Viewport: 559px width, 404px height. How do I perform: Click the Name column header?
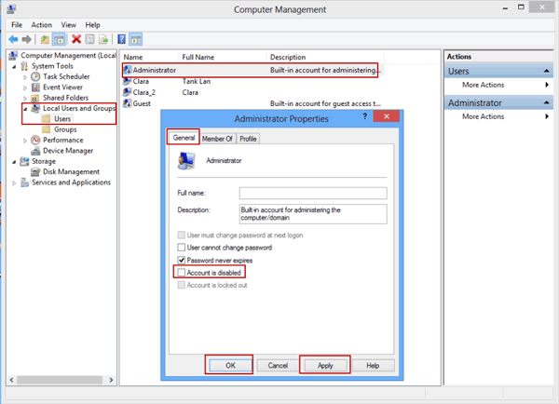pos(150,57)
